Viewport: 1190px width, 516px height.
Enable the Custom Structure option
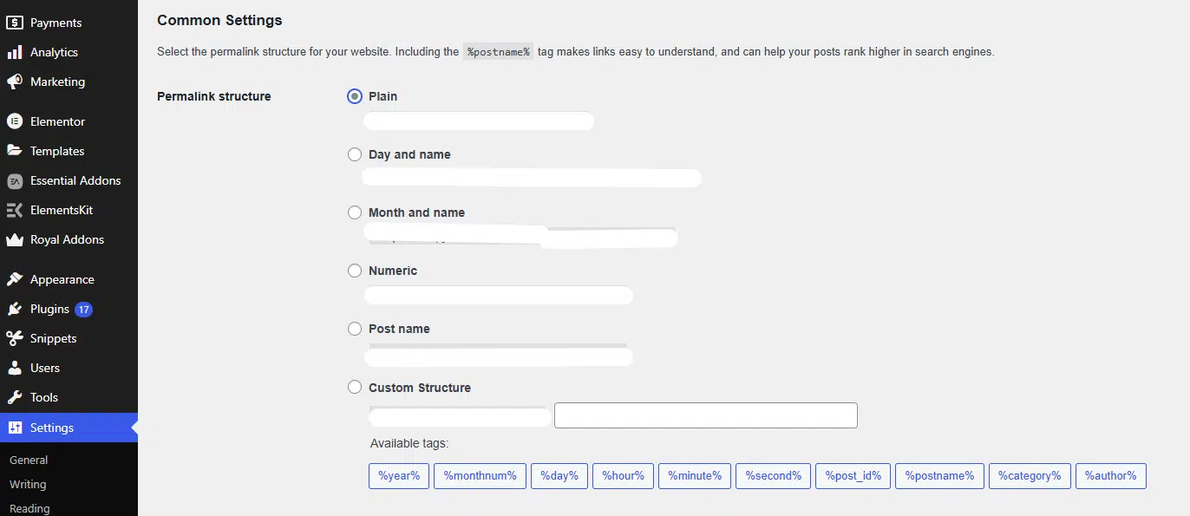pyautogui.click(x=355, y=387)
